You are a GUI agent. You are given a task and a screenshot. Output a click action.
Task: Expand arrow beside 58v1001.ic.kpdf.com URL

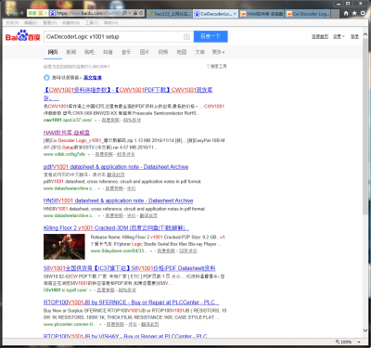tap(91, 290)
